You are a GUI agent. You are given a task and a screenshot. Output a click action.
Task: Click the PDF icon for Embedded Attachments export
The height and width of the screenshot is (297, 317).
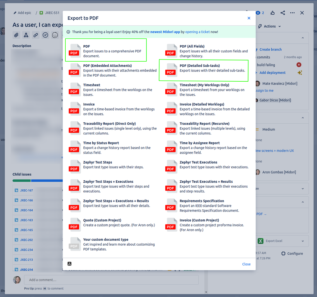coord(75,70)
